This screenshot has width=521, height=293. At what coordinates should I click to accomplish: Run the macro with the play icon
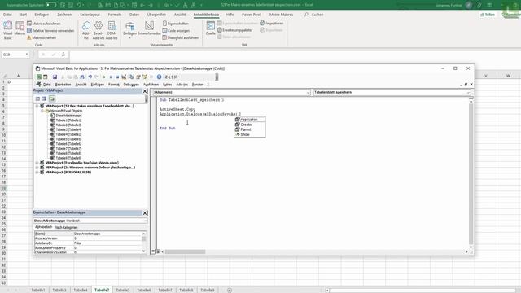tap(104, 77)
